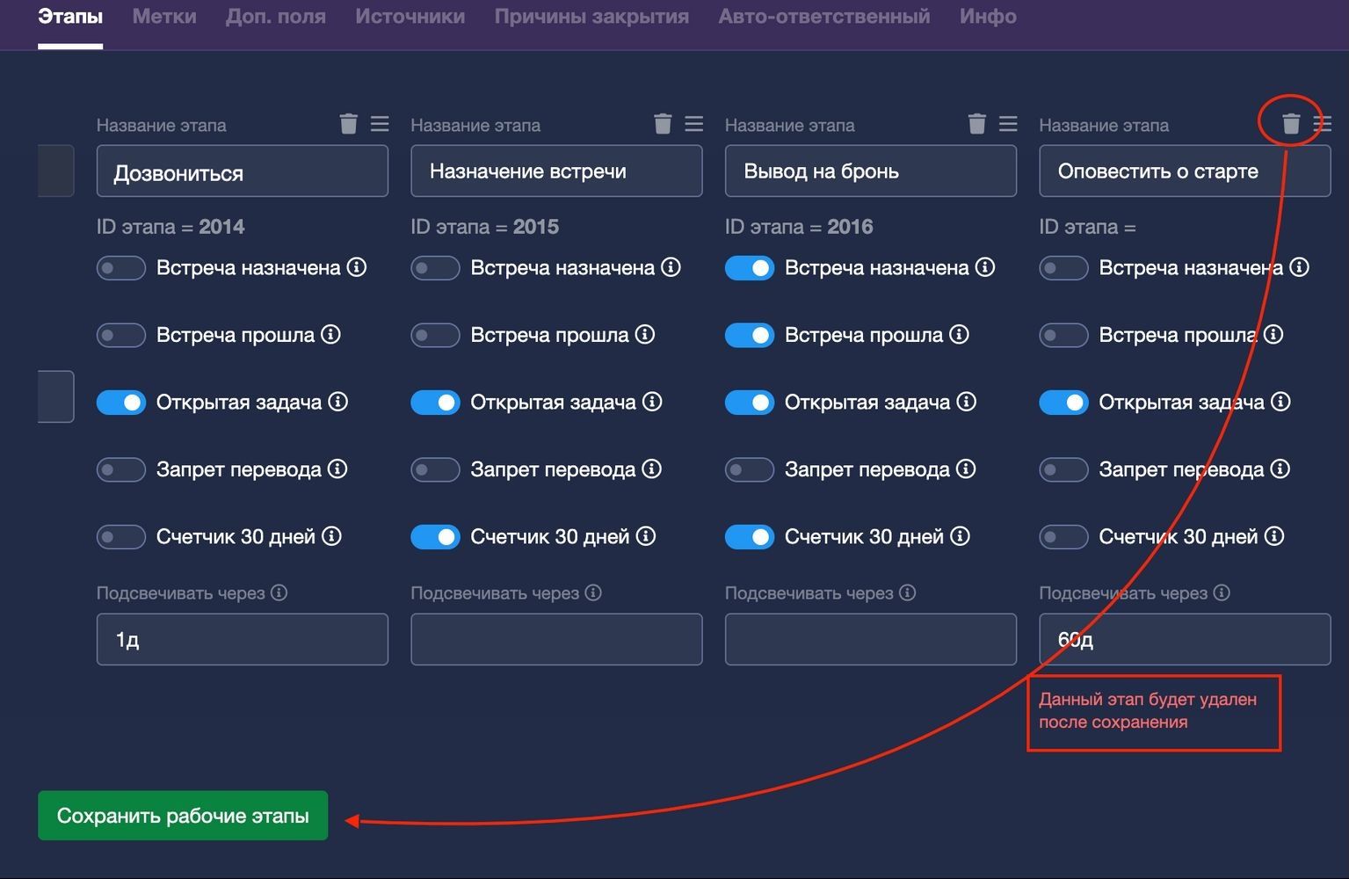
Task: Select the Авто-ответственный tab
Action: [x=824, y=17]
